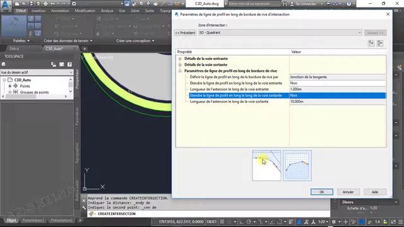Click the left sort icon above property grid
Image resolution: width=404 pixels, height=227 pixels.
pyautogui.click(x=371, y=43)
